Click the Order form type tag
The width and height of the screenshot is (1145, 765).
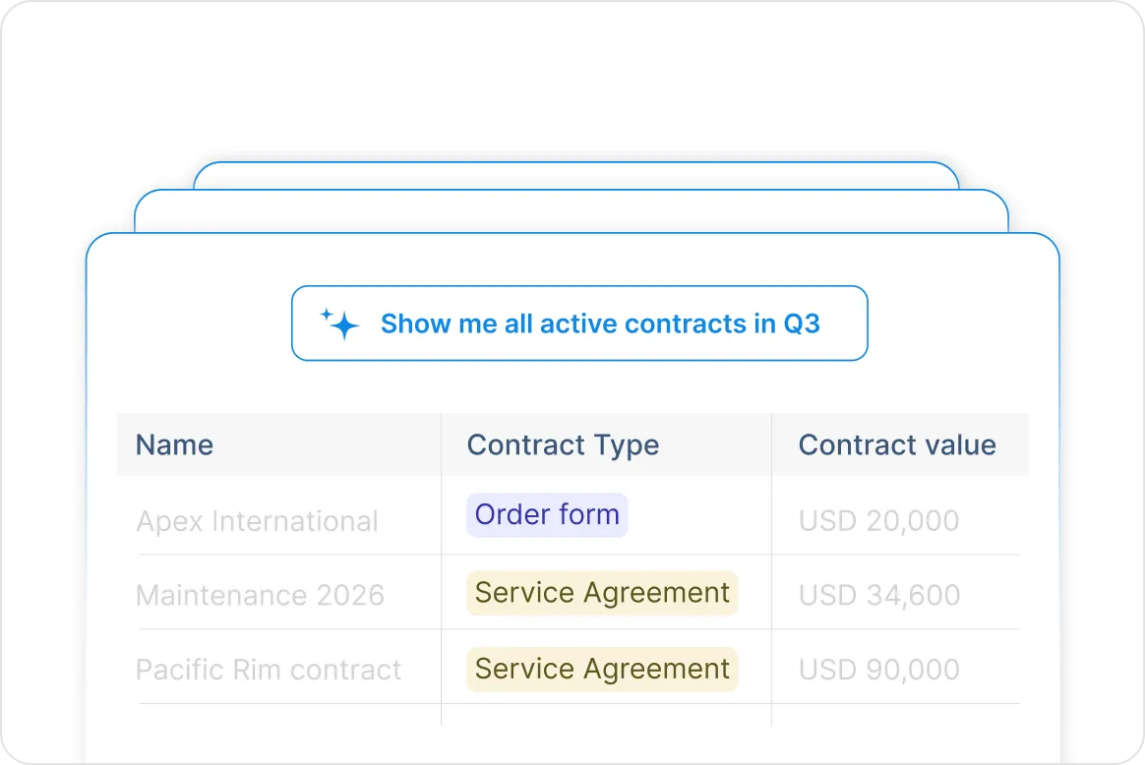coord(547,514)
